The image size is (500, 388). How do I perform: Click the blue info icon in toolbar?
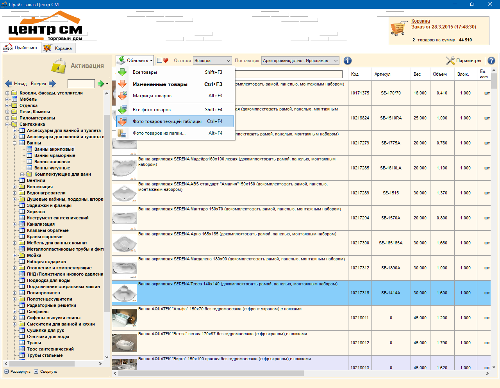(347, 61)
